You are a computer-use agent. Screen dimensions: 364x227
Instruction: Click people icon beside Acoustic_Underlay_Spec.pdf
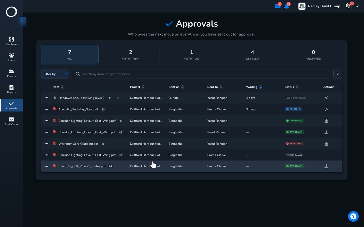point(103,109)
